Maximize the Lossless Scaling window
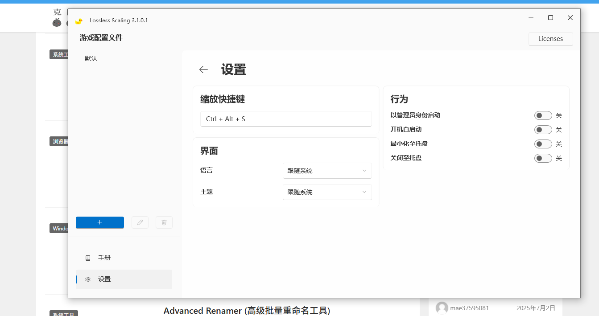The width and height of the screenshot is (599, 316). pos(550,18)
